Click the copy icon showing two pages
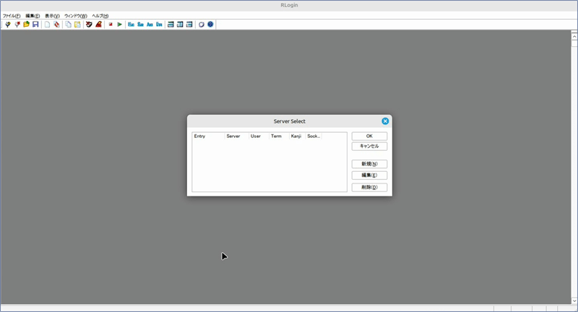Screen dimensions: 578x312 (68, 25)
